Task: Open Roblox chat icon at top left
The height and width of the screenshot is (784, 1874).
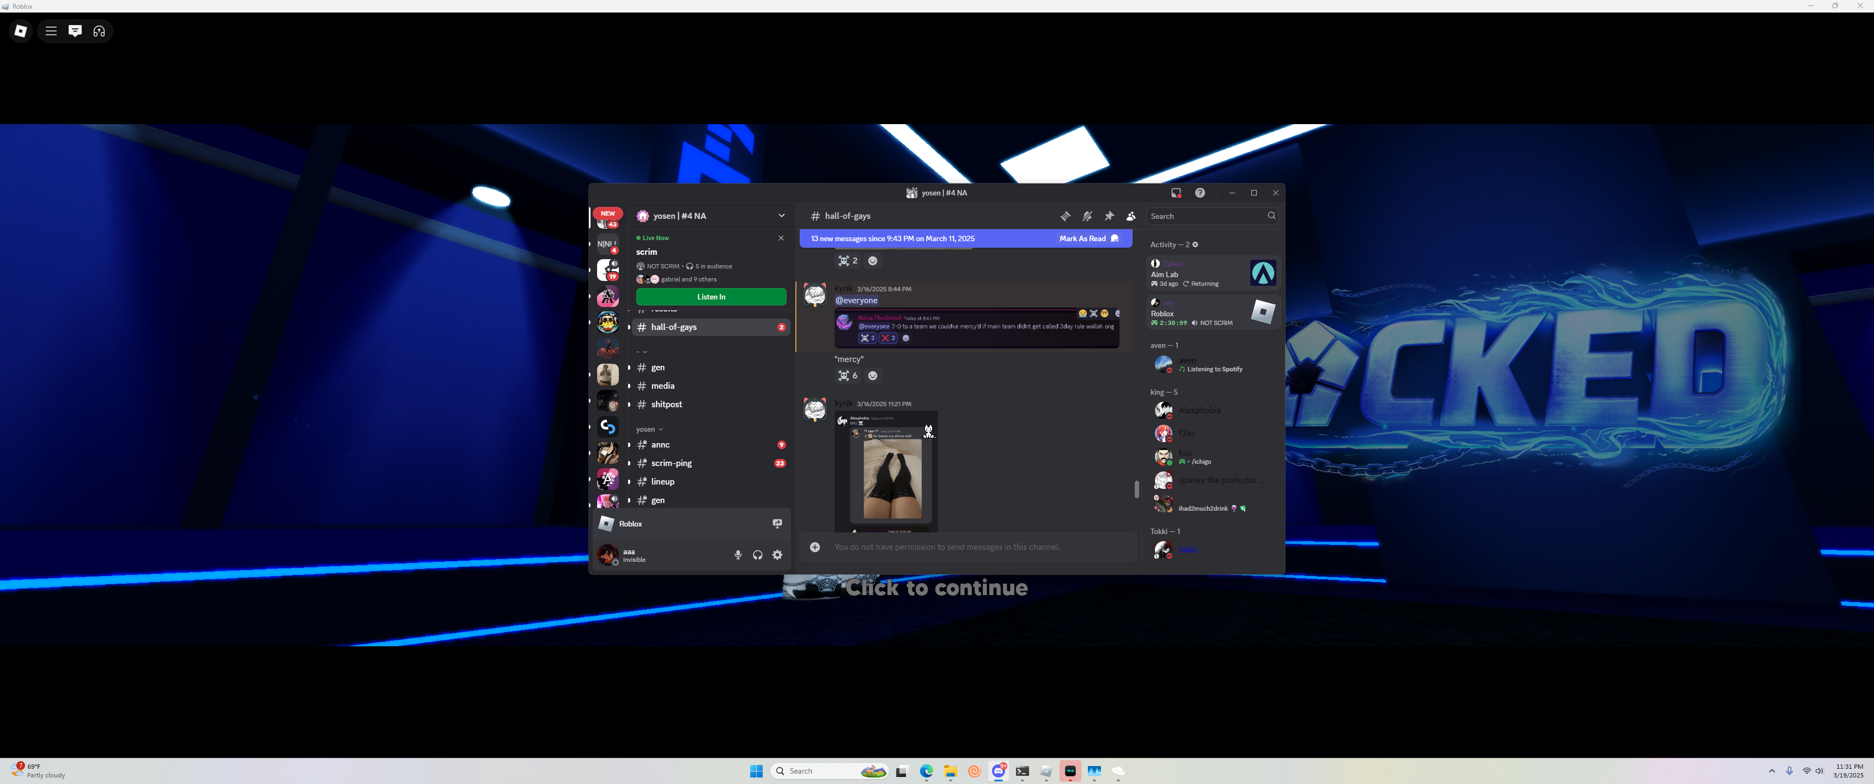Action: (x=75, y=30)
